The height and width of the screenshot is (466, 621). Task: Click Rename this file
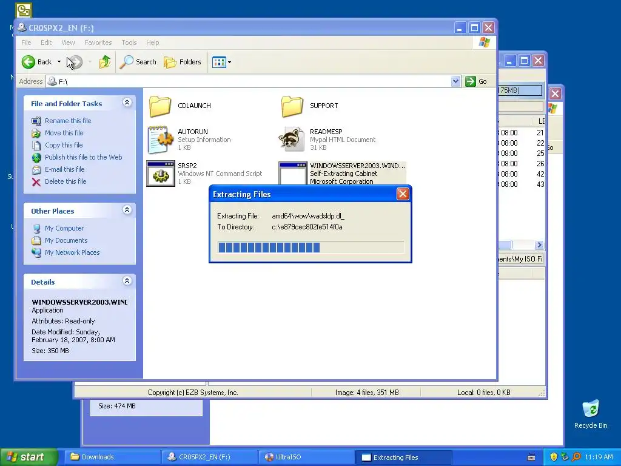[68, 121]
